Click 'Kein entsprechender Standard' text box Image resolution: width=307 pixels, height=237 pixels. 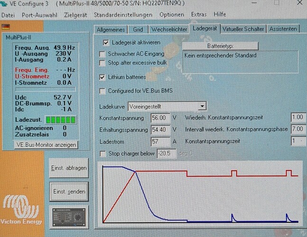coord(241,62)
